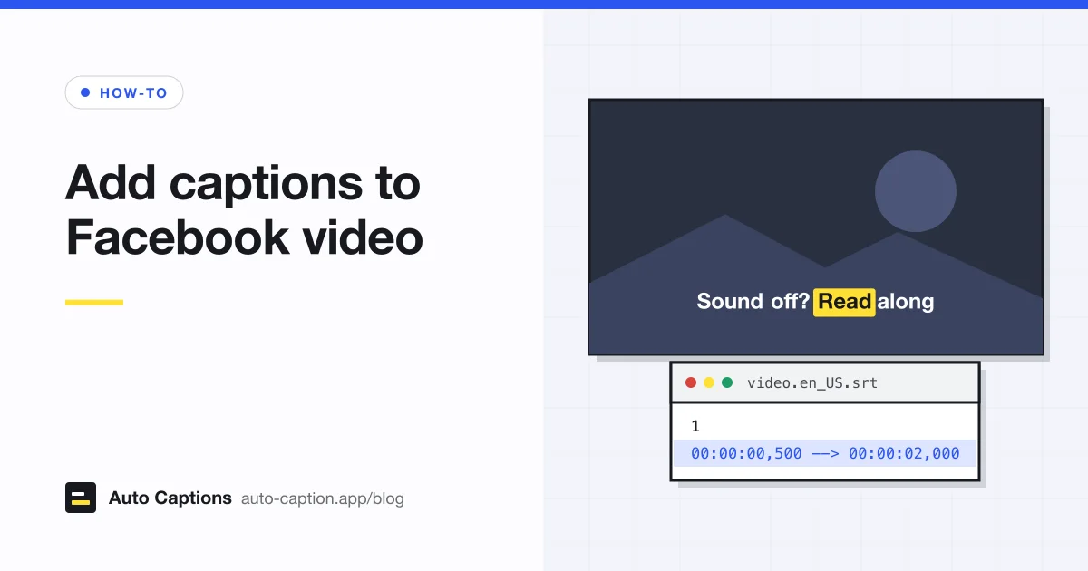Click the Auto Captions logo icon
Viewport: 1088px width, 571px height.
(x=81, y=498)
